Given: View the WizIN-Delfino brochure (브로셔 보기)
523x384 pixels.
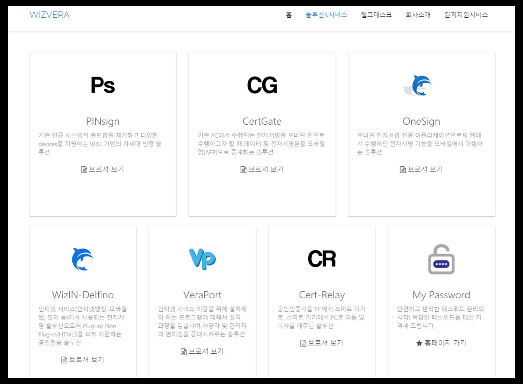Looking at the screenshot, I should tap(83, 360).
